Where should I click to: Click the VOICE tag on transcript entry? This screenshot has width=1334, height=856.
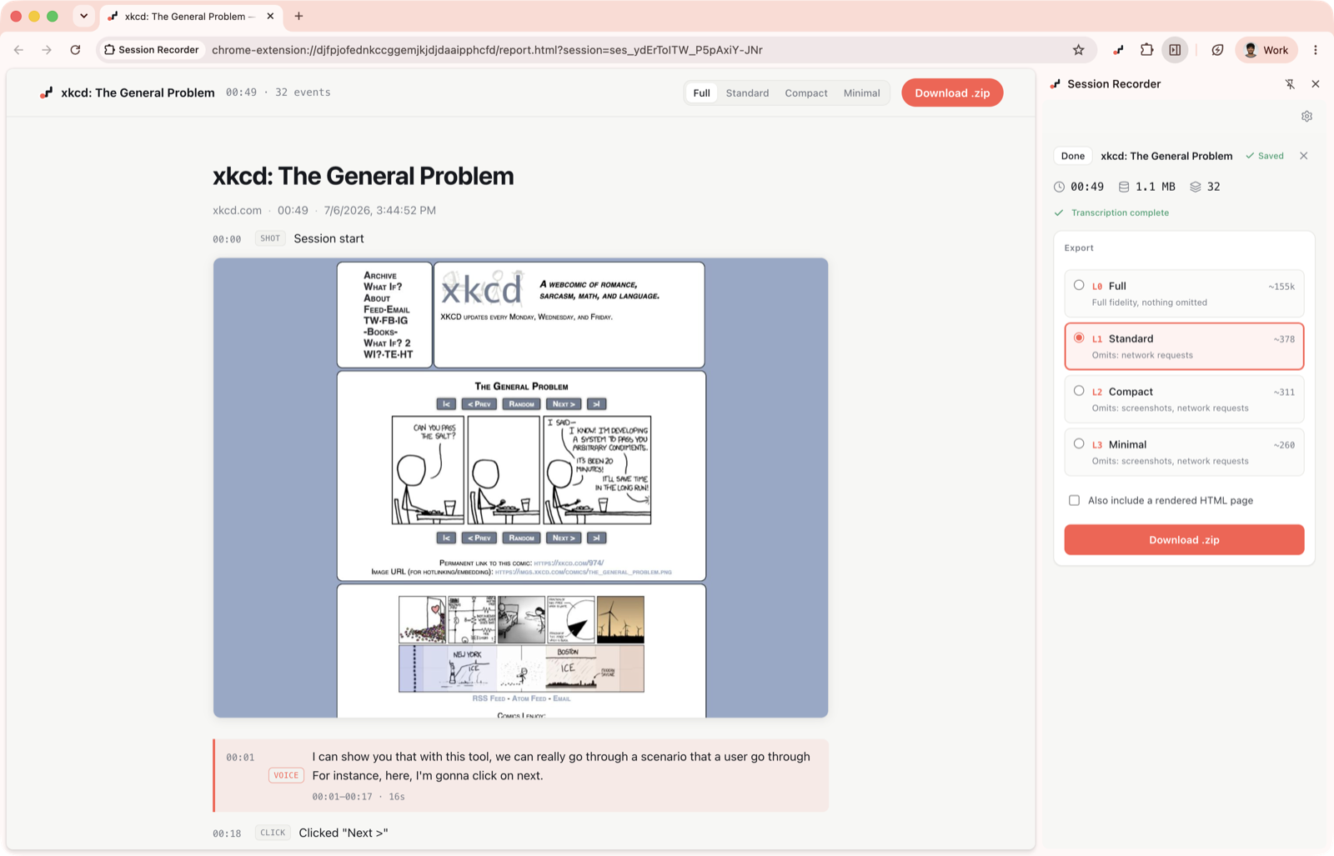coord(286,775)
